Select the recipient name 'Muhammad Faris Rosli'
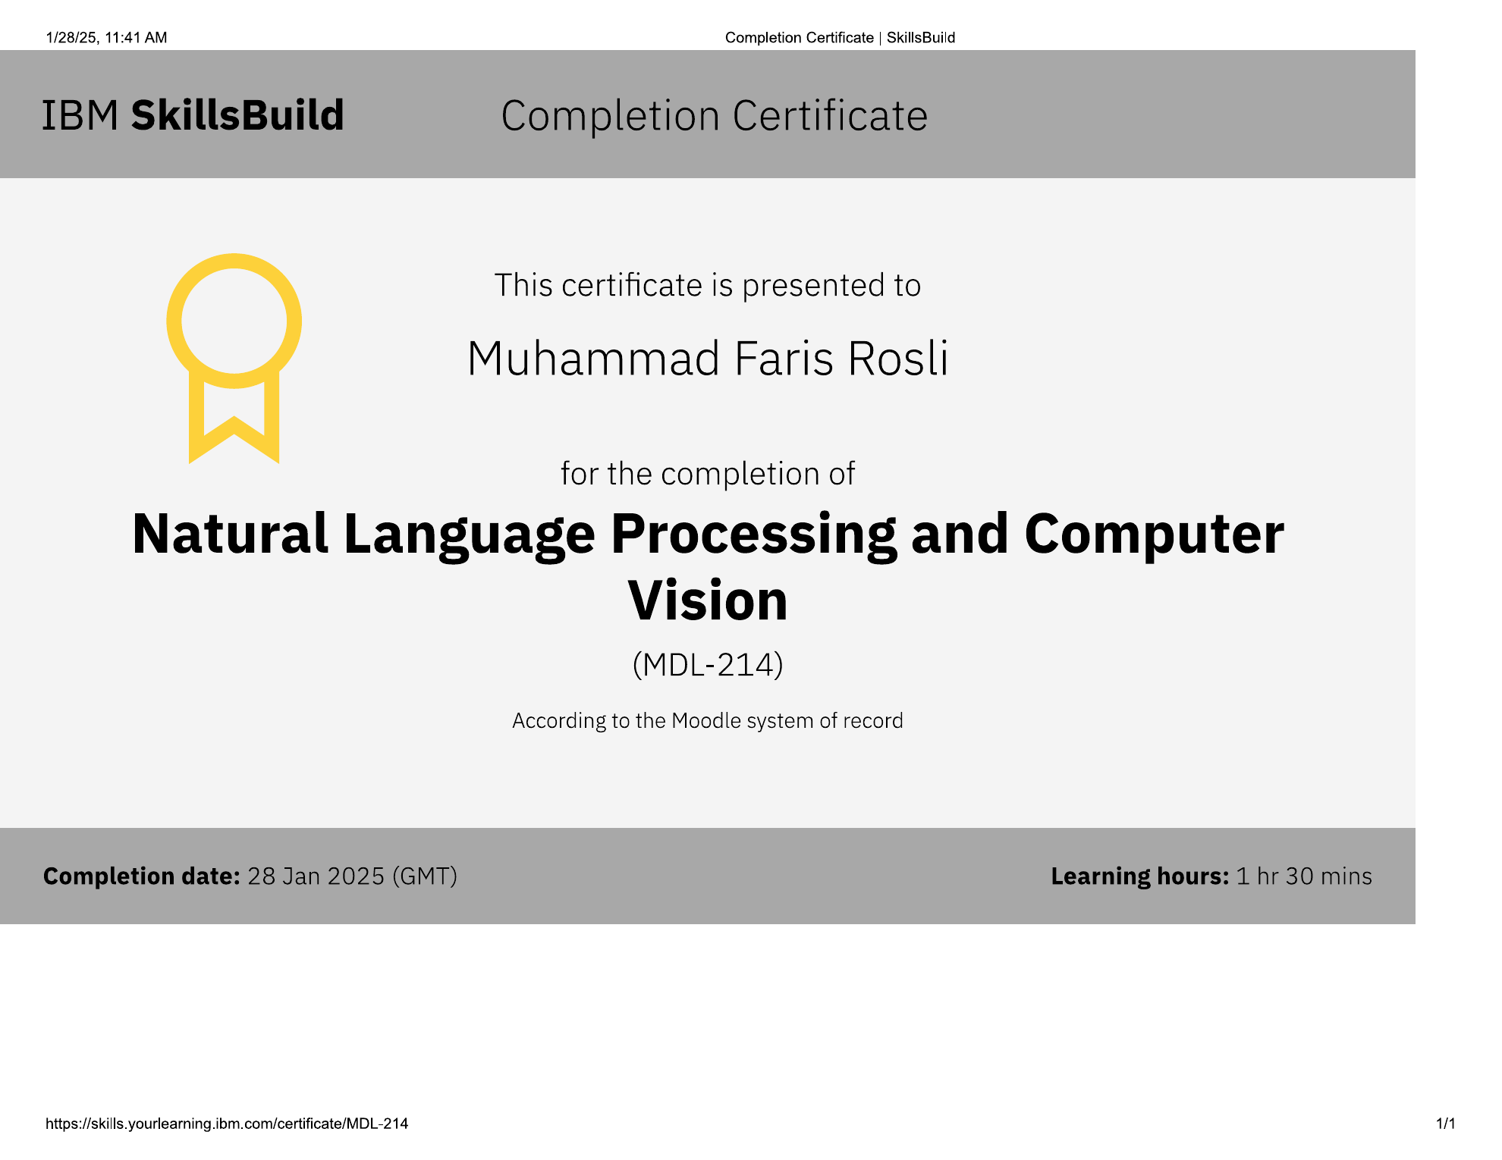The width and height of the screenshot is (1502, 1160). (708, 358)
